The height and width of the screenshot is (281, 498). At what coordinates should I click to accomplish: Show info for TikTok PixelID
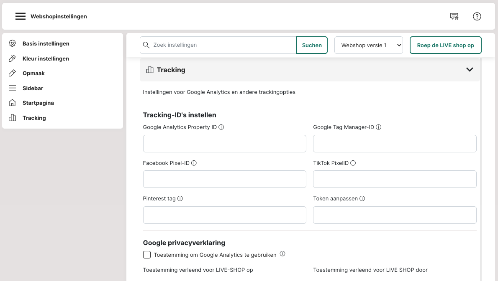(x=353, y=163)
